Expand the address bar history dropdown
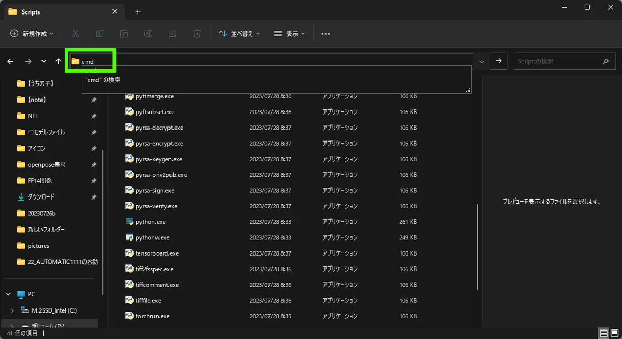 (x=482, y=61)
